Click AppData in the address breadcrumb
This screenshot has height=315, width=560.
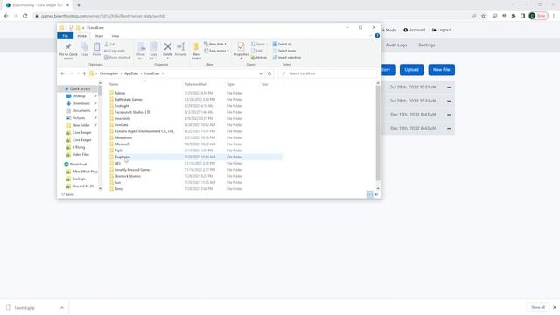click(131, 73)
